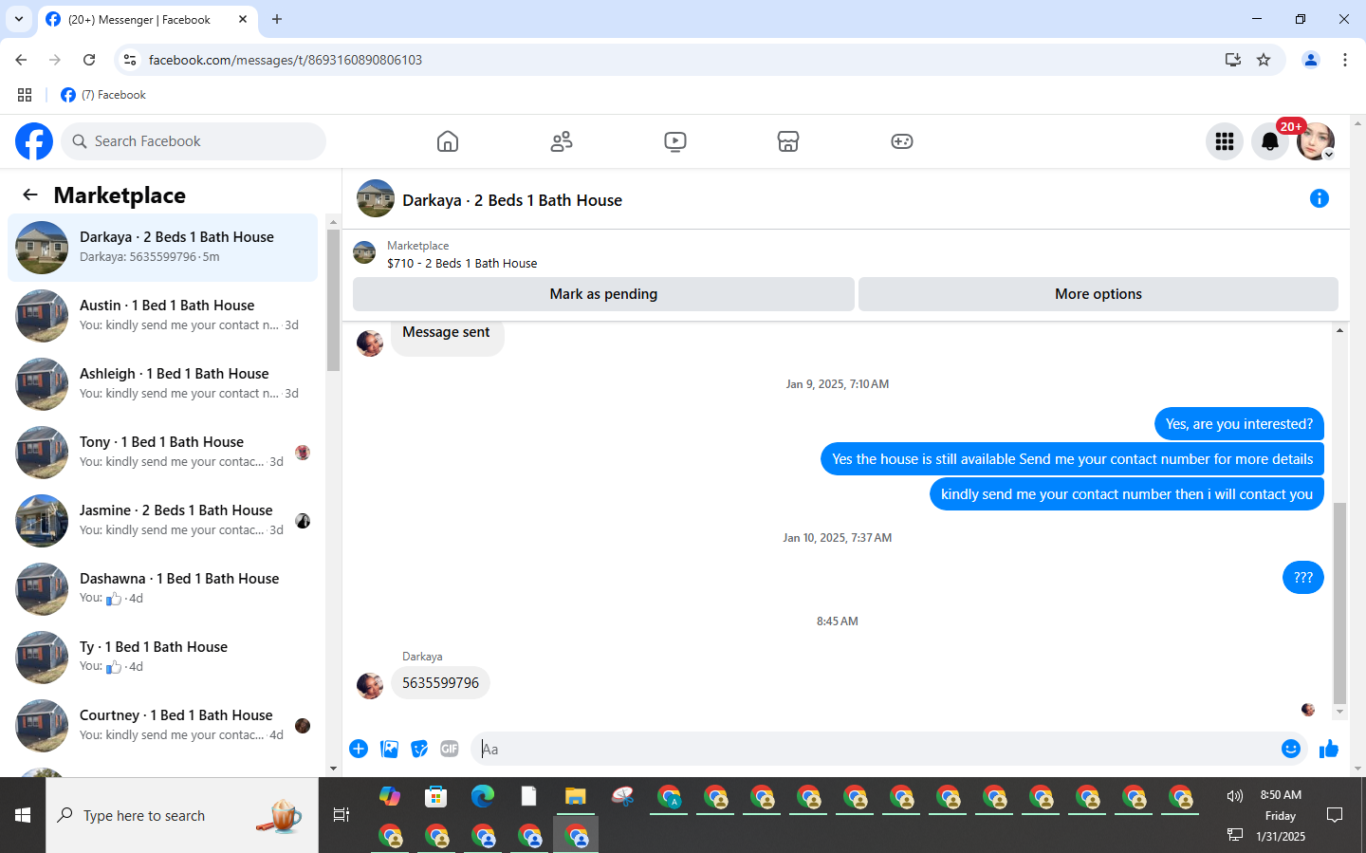1366x853 pixels.
Task: Open Task View on the taskbar
Action: [x=341, y=815]
